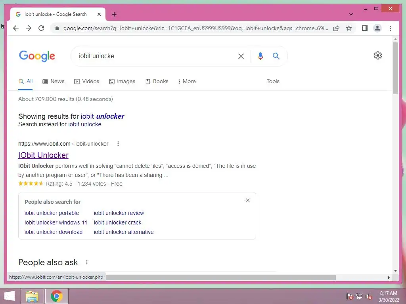Open File Explorer from taskbar
406x304 pixels.
point(32,296)
